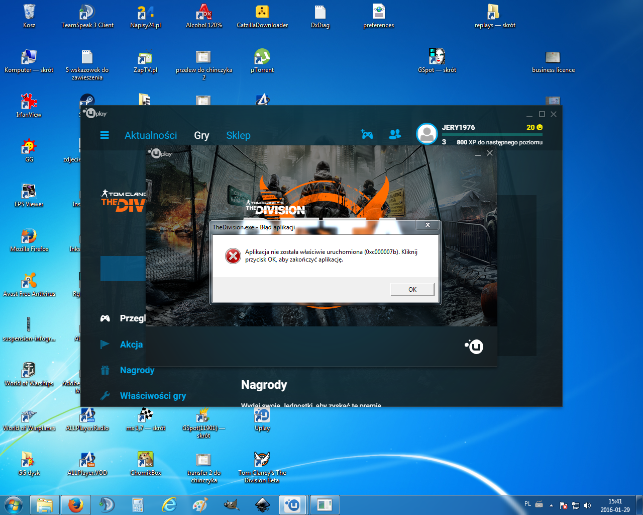
Task: Open the Windows Start menu
Action: point(14,505)
